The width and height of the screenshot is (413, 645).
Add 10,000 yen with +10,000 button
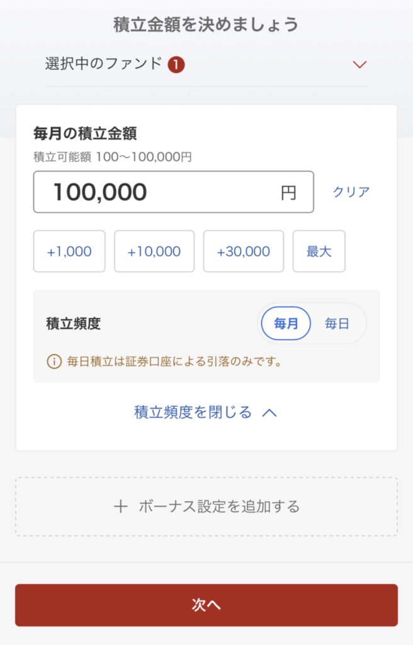coord(154,251)
